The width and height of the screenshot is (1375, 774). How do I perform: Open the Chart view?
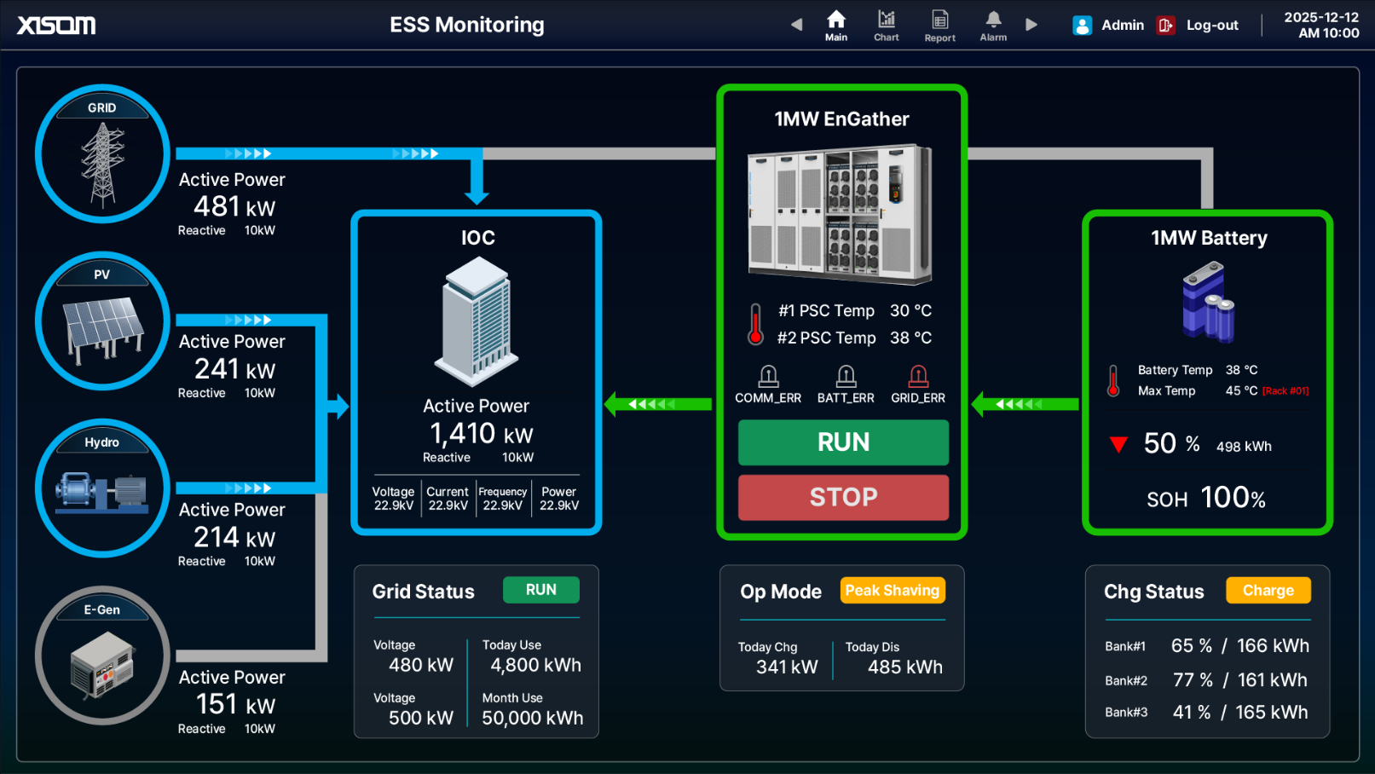tap(886, 25)
